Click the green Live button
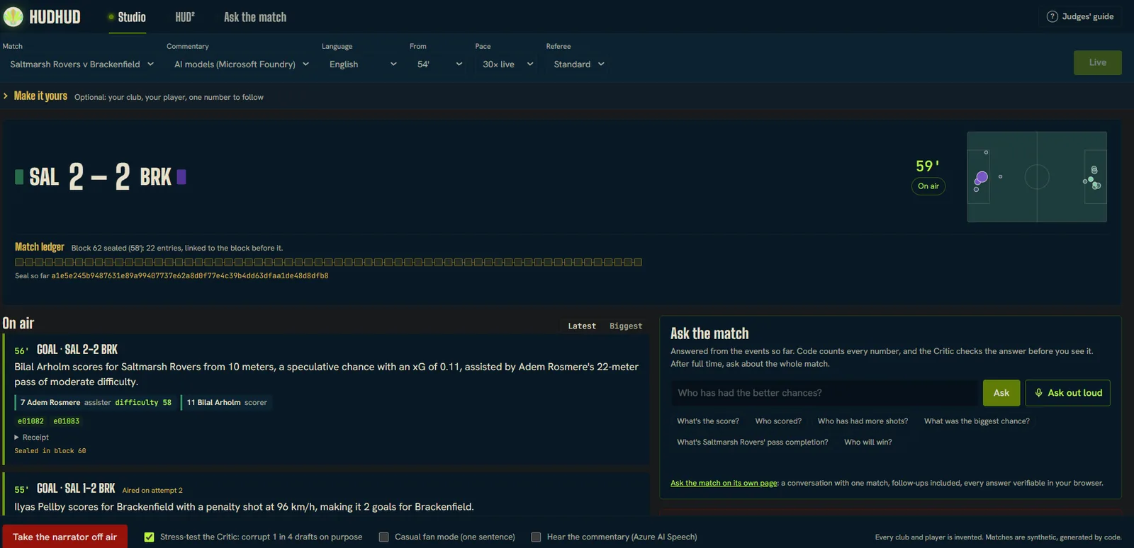The image size is (1134, 548). point(1097,63)
